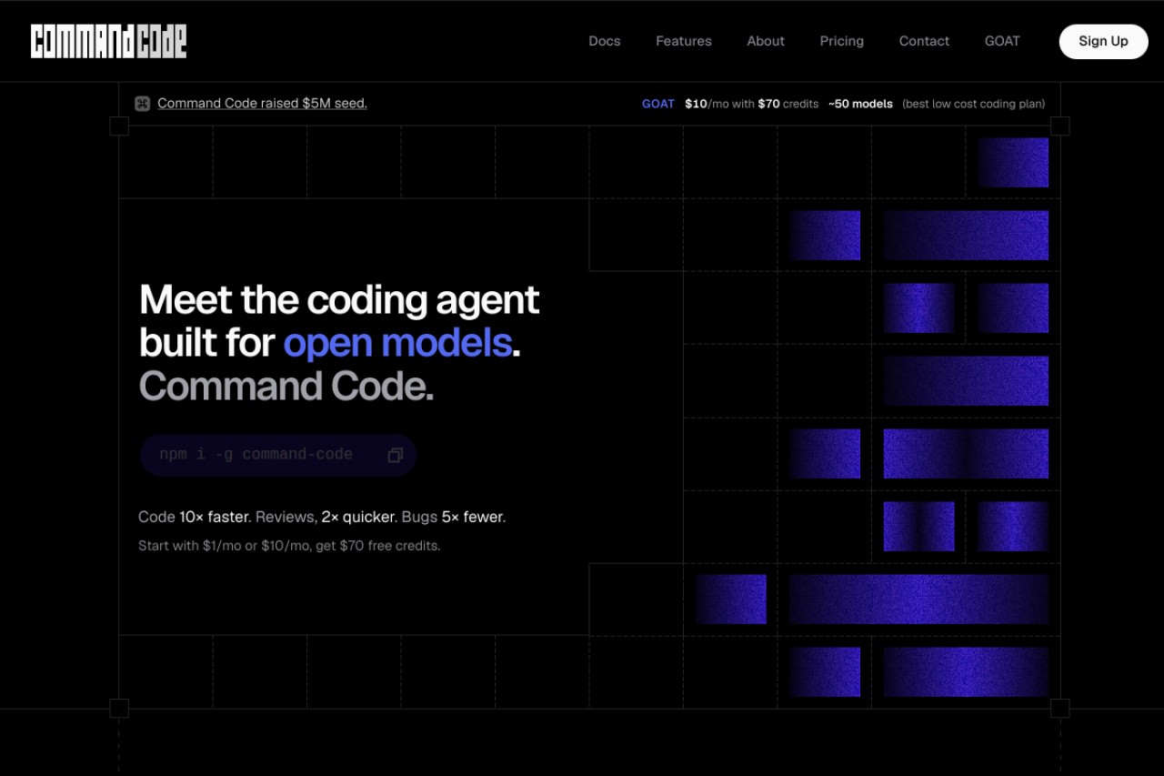Click the Sign Up button
The image size is (1164, 776).
[x=1103, y=41]
